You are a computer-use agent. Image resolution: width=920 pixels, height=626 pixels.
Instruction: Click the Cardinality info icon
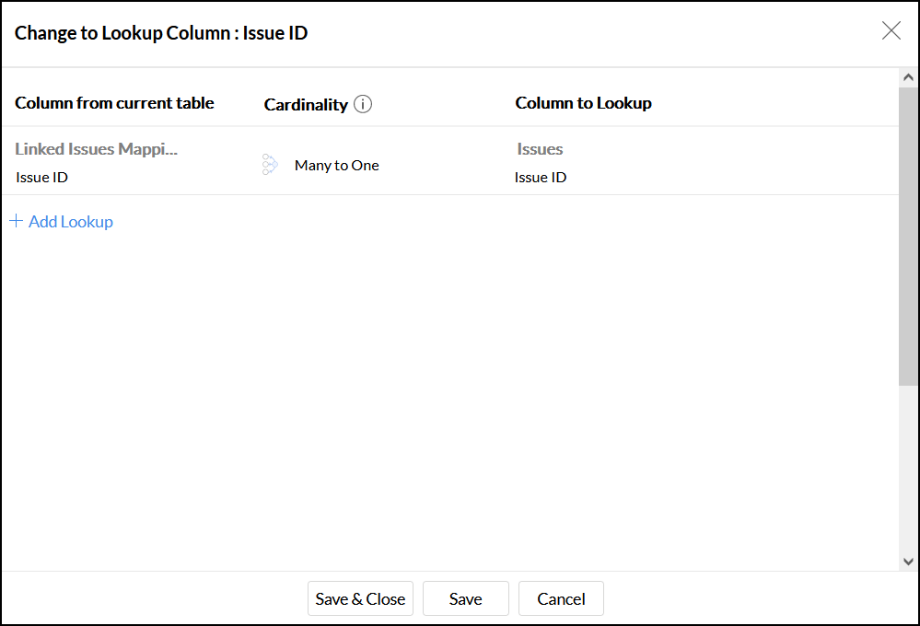(363, 104)
